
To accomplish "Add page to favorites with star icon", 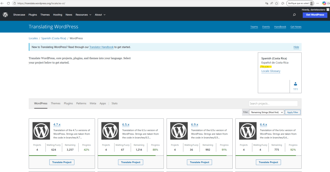I will (x=277, y=3).
